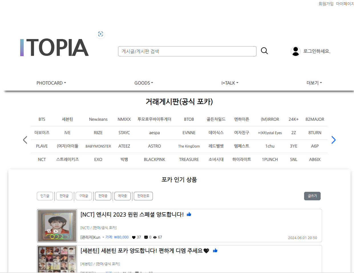
Task: Click thumbs-up icon on NCT post
Action: (x=189, y=214)
